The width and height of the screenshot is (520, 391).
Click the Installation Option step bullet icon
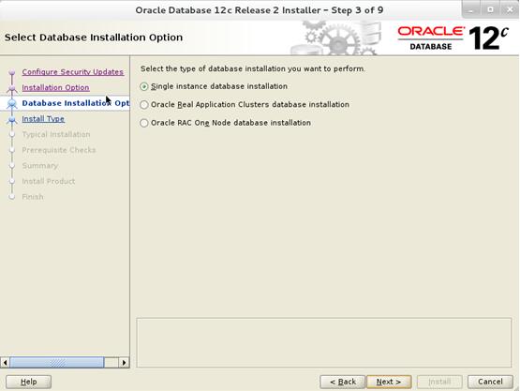coord(12,88)
